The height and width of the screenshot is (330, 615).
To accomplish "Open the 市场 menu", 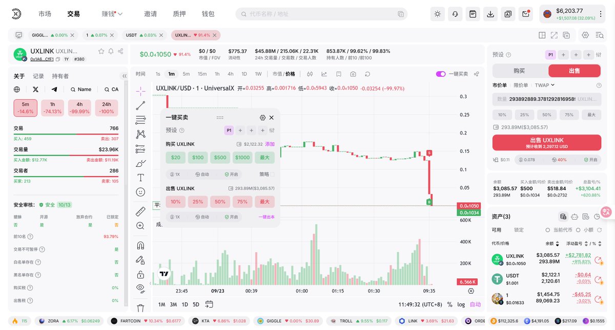I will (45, 14).
